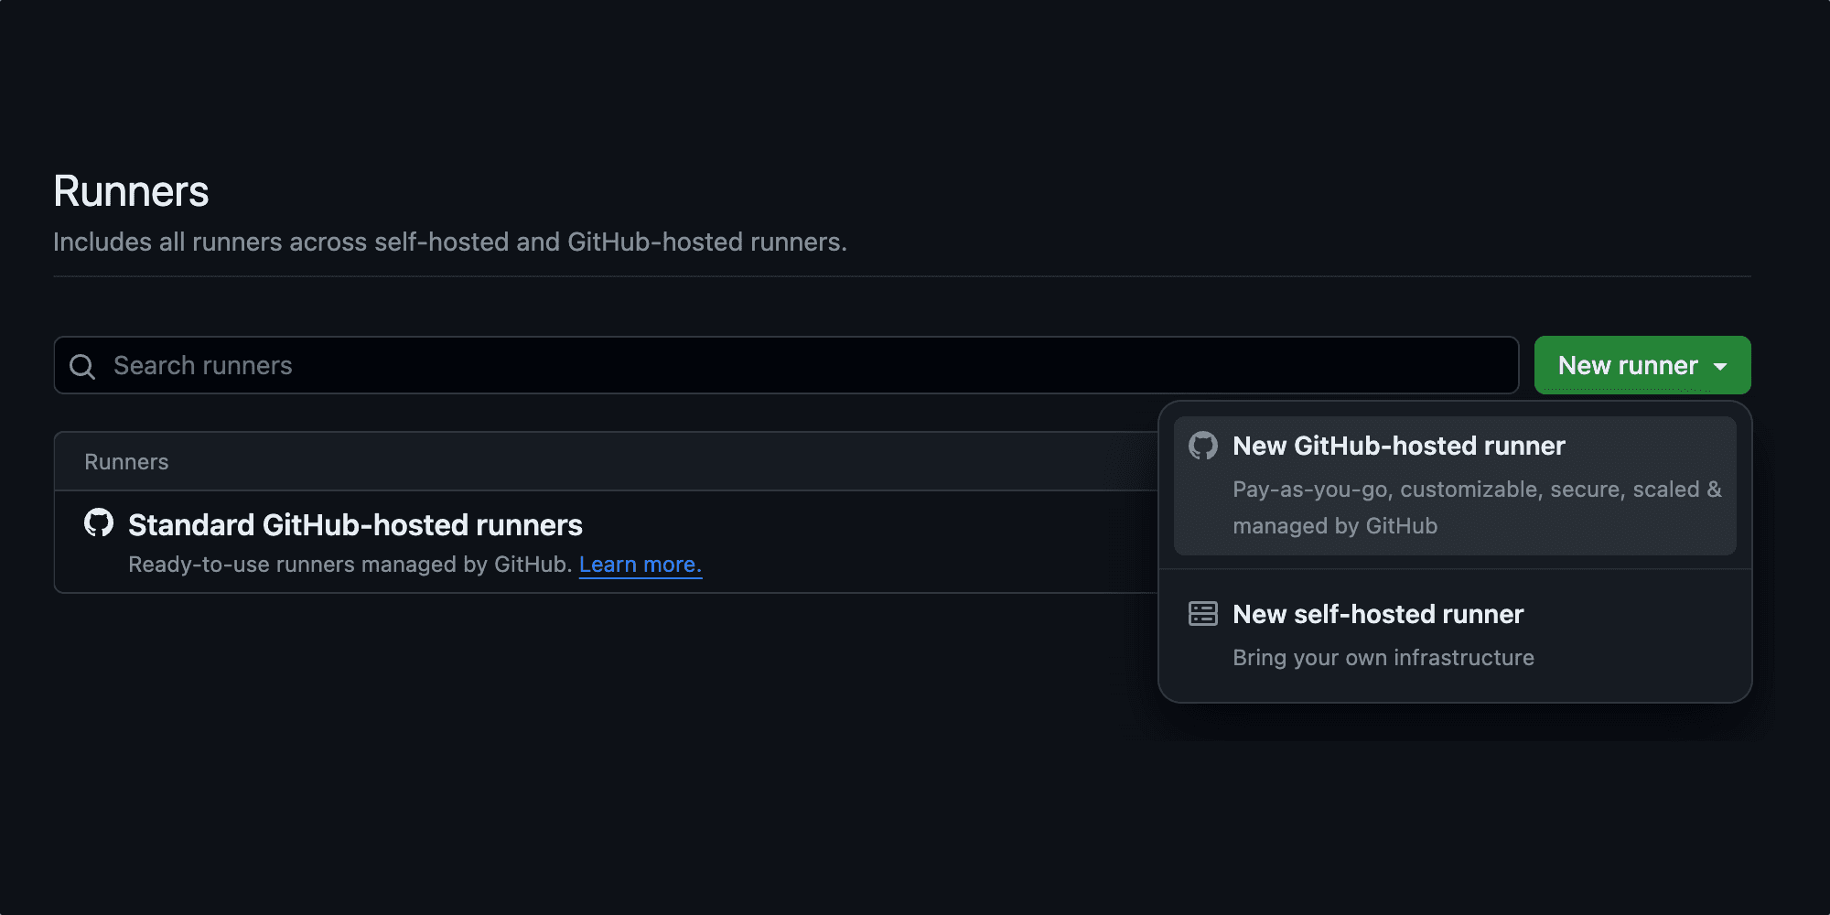This screenshot has width=1830, height=915.
Task: Click the large Runners page heading
Action: coord(131,191)
